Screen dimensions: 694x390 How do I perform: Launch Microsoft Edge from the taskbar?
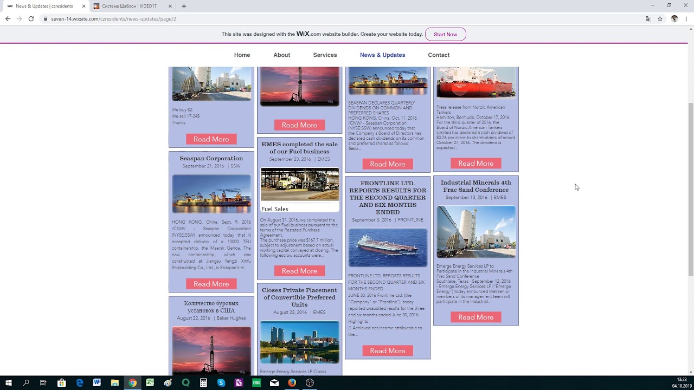[x=80, y=383]
